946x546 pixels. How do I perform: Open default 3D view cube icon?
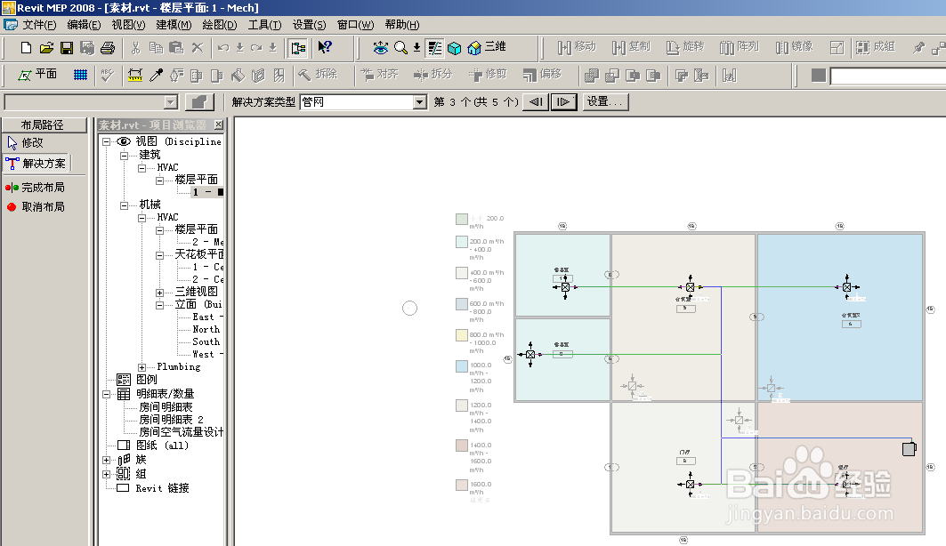454,48
